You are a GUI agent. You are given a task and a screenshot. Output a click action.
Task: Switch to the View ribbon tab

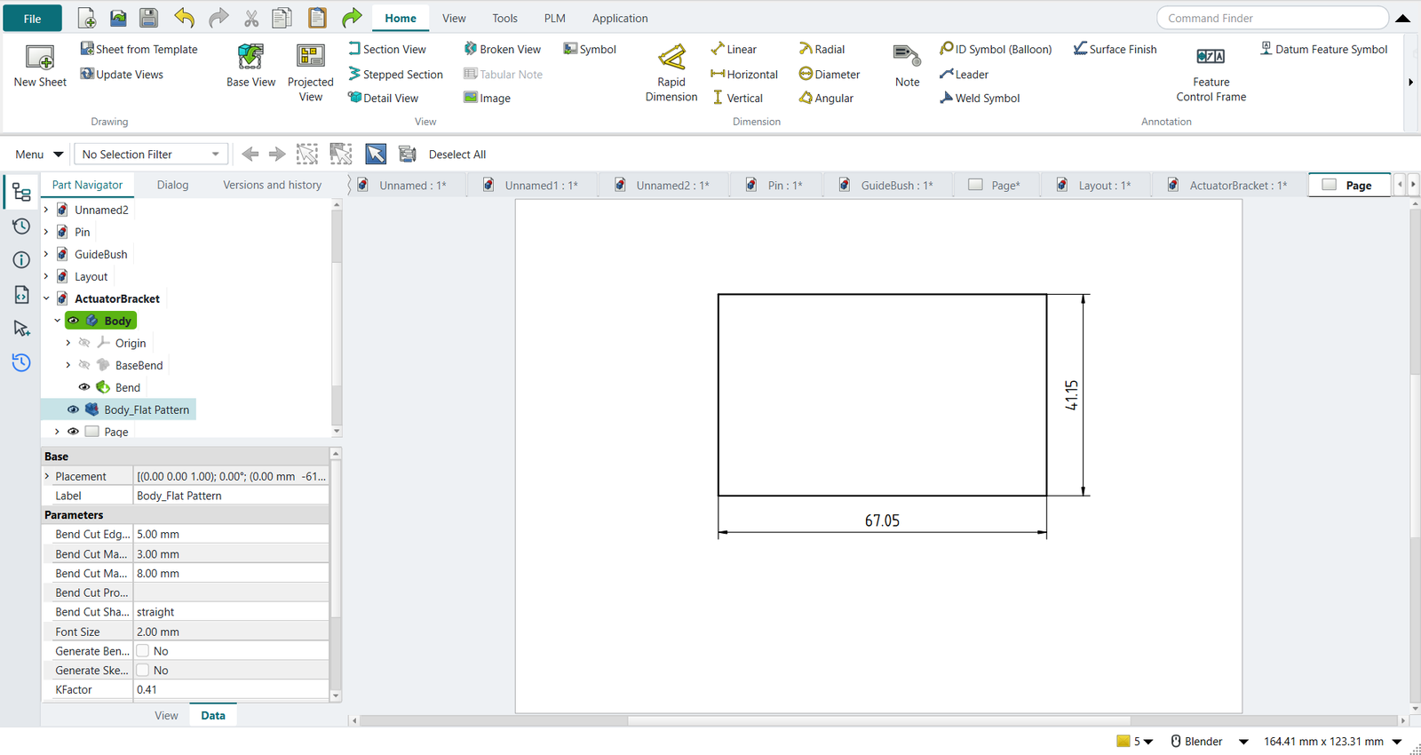tap(454, 19)
